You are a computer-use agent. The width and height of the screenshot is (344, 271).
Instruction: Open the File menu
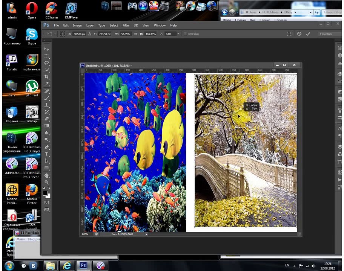click(x=56, y=25)
